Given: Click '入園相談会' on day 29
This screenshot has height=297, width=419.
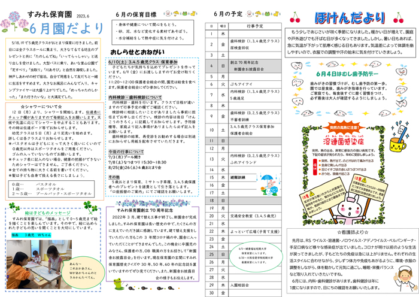Looking at the screenshot, I should click(239, 285).
